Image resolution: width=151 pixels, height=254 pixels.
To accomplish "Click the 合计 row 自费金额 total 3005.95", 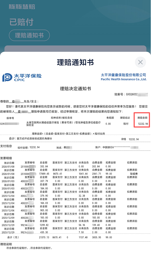I will point(97,237).
